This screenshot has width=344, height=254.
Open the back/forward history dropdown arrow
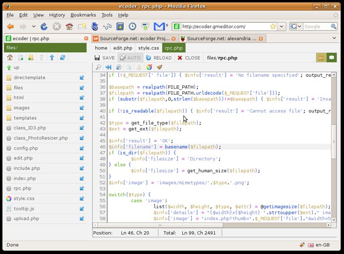pyautogui.click(x=34, y=26)
